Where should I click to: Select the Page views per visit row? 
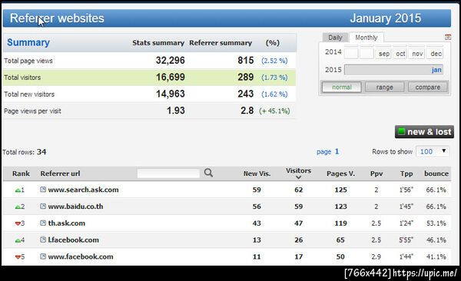[149, 111]
